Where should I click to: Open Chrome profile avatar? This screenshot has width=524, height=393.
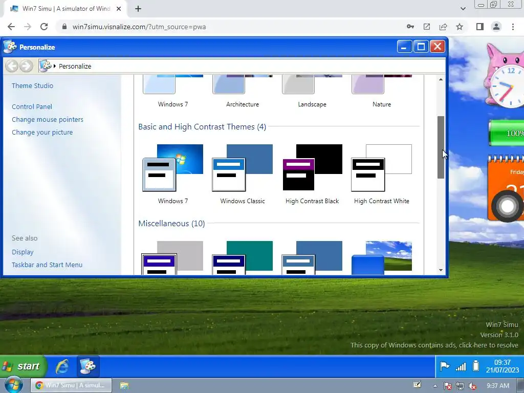496,27
